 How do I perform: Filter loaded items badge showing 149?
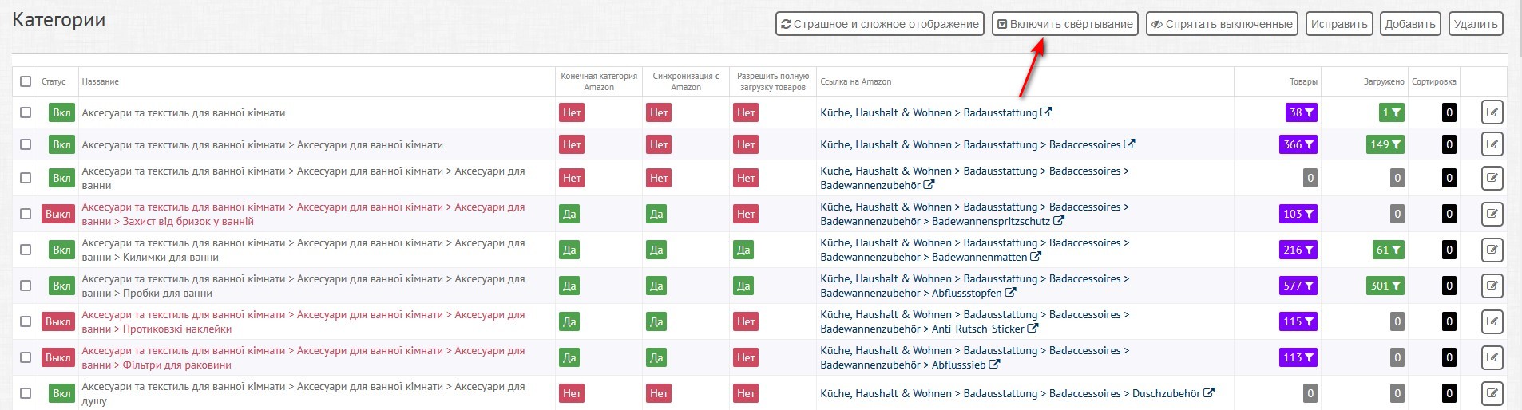click(x=1385, y=144)
